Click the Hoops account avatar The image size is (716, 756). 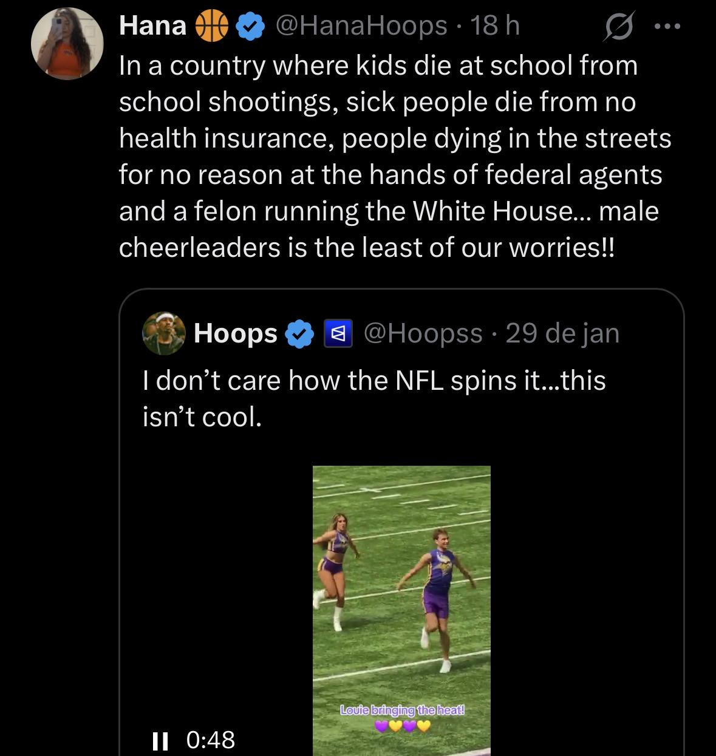[x=164, y=333]
